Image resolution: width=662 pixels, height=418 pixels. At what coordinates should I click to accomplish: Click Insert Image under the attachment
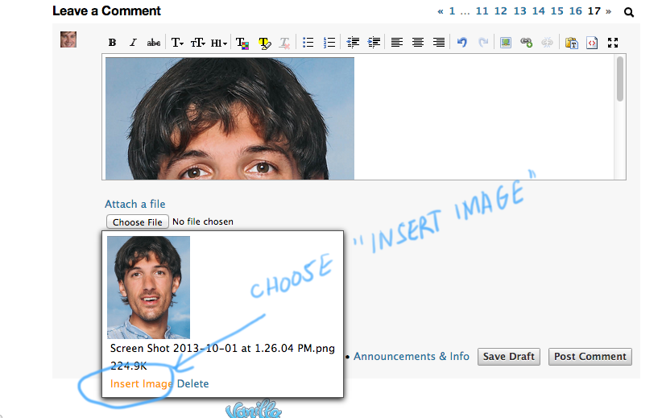142,384
